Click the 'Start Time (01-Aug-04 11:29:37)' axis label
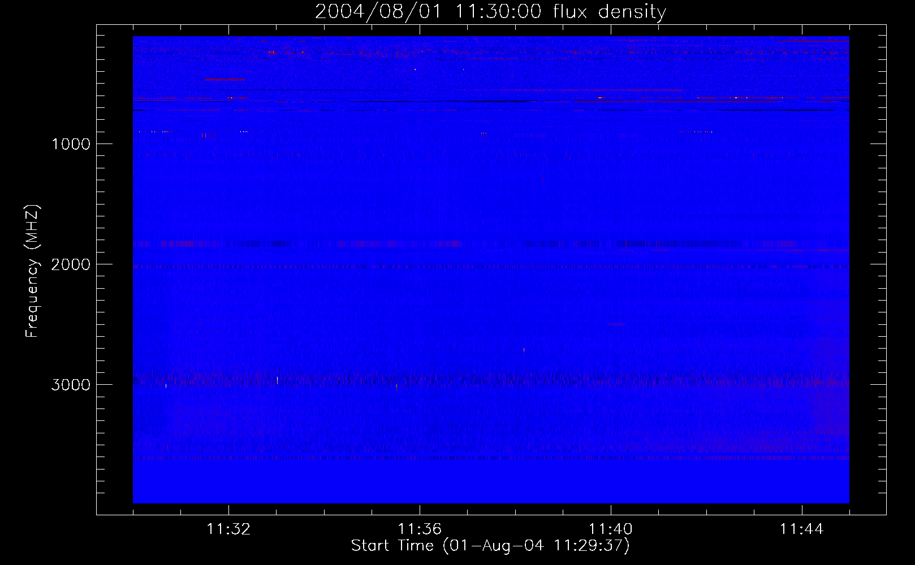This screenshot has width=915, height=565. click(490, 546)
